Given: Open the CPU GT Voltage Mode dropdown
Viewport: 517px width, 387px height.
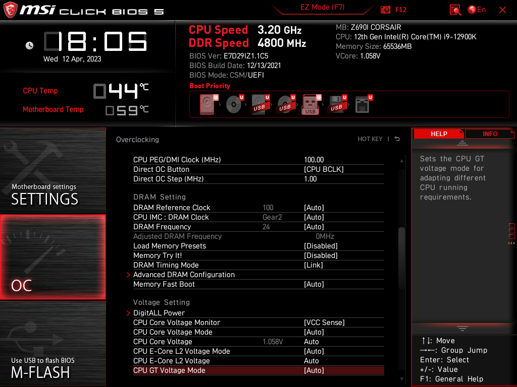Looking at the screenshot, I should (314, 370).
